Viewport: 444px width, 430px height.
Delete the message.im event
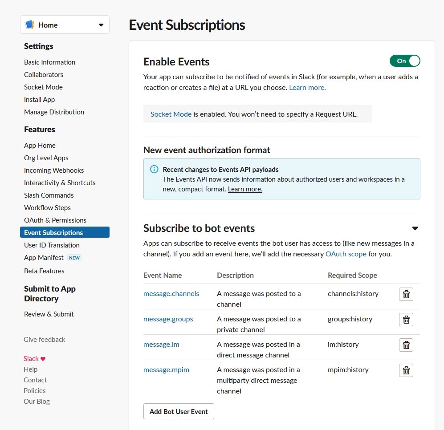pyautogui.click(x=406, y=345)
